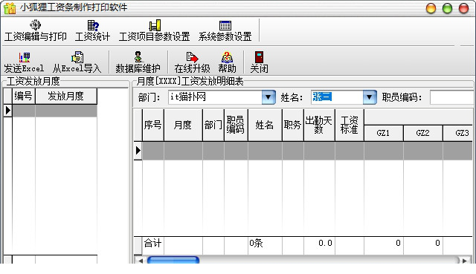Select the first row in 工资发放月度 list
The height and width of the screenshot is (274, 476).
point(51,111)
